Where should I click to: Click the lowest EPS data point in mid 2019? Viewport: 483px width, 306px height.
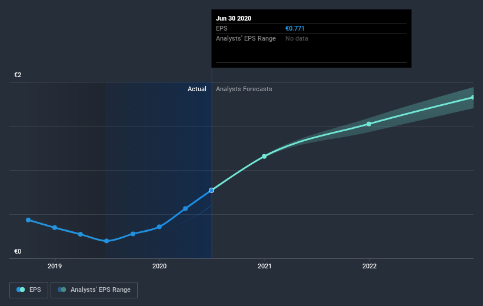106,241
